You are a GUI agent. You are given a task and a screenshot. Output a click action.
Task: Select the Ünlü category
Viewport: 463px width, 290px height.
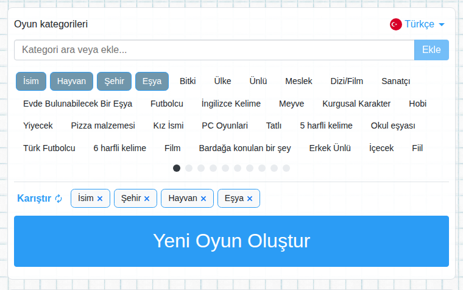(258, 81)
